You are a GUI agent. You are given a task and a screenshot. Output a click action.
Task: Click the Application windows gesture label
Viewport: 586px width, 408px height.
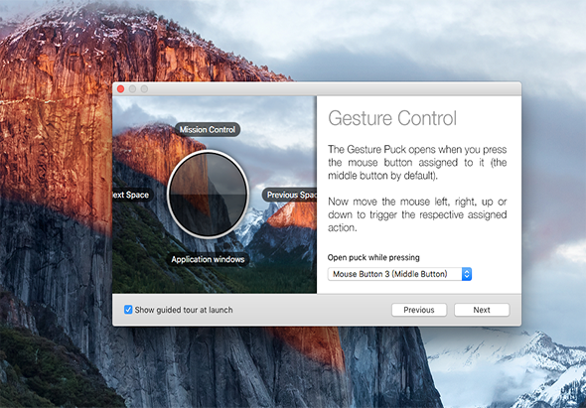tap(208, 259)
